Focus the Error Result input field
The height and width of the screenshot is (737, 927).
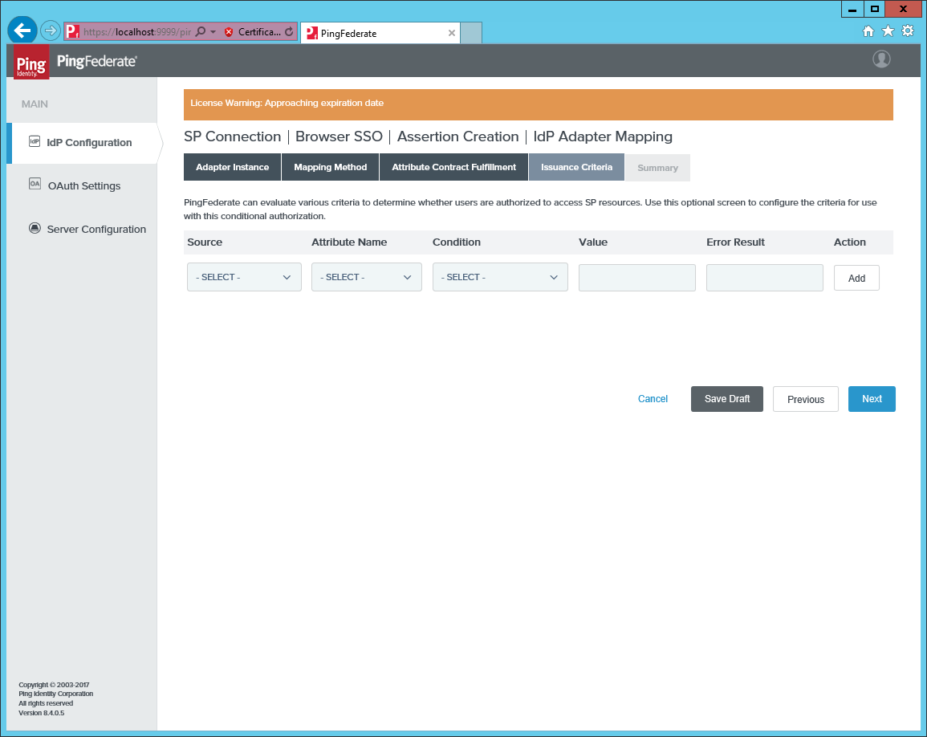764,278
